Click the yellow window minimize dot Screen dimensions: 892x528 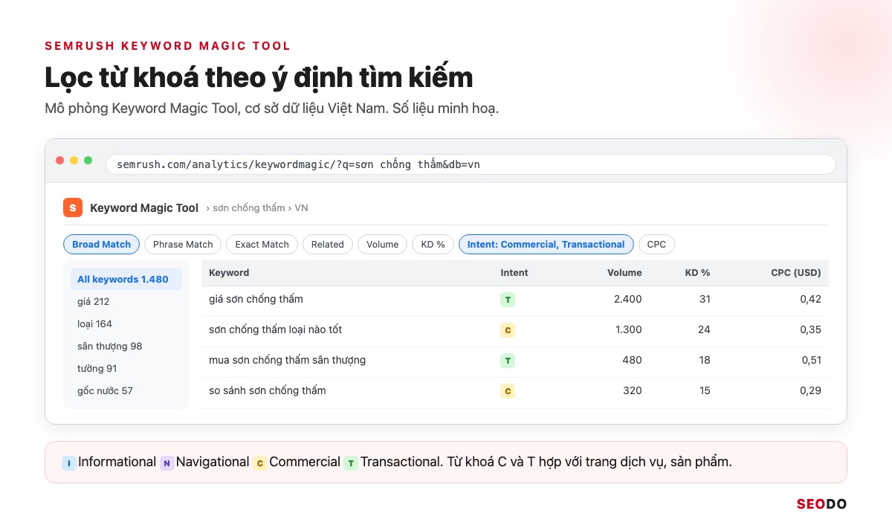pos(74,161)
